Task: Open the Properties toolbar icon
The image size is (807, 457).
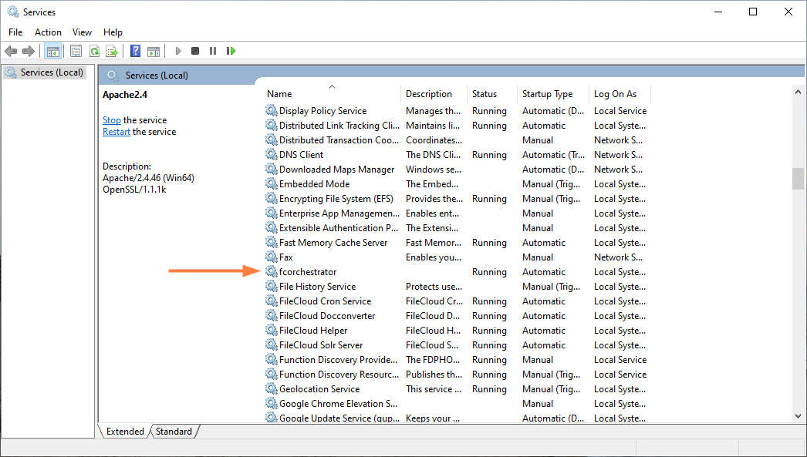Action: (76, 51)
